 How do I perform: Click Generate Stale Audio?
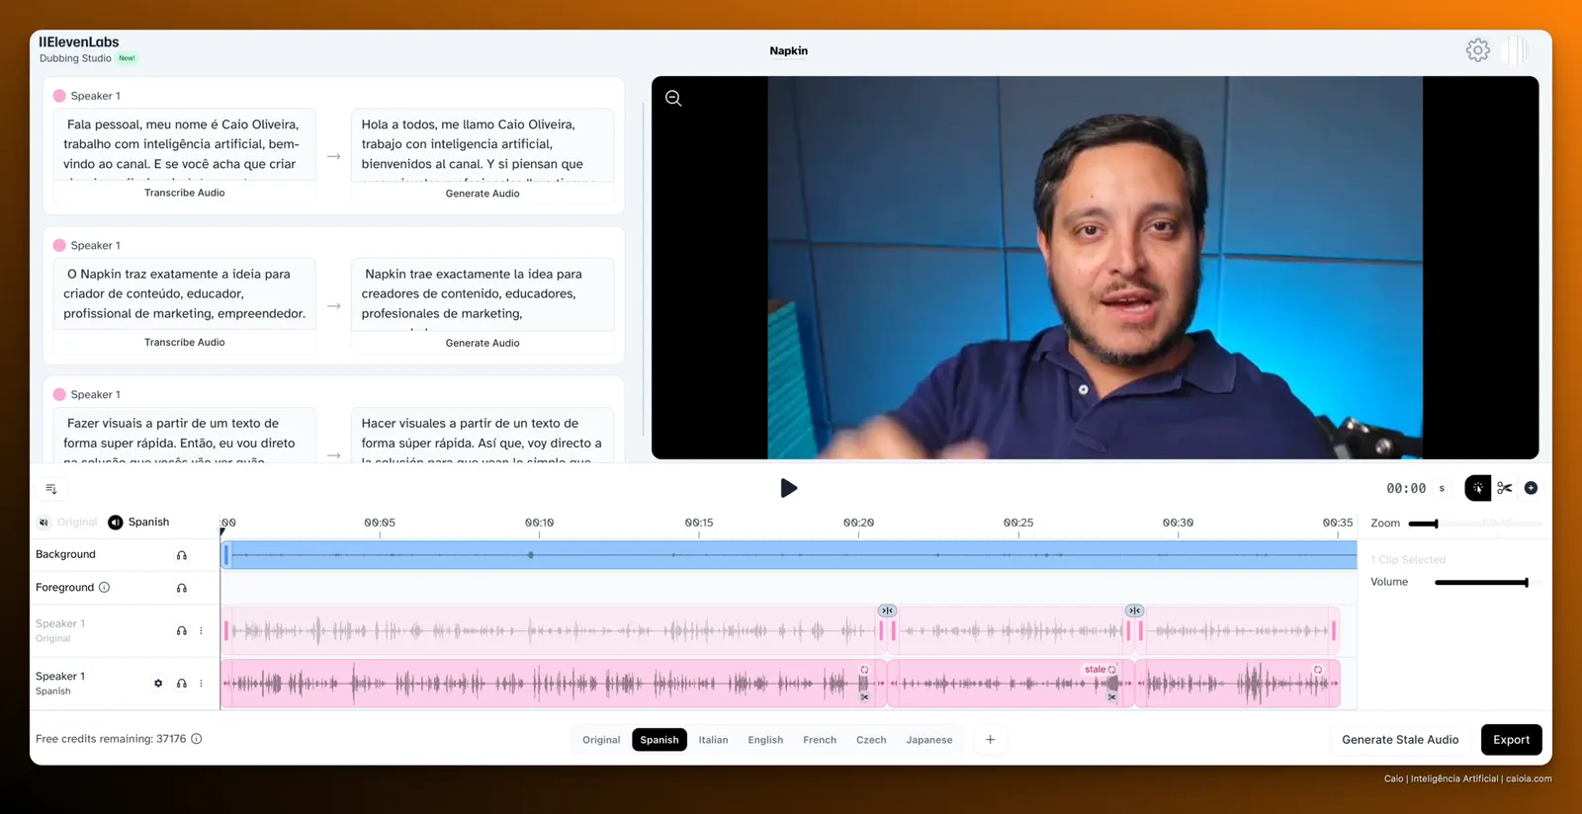click(1400, 739)
